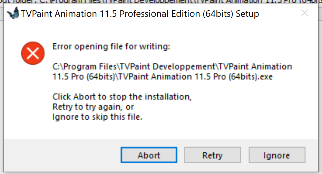
Task: Click the empty gray footer left of Abort
Action: pyautogui.click(x=62, y=155)
